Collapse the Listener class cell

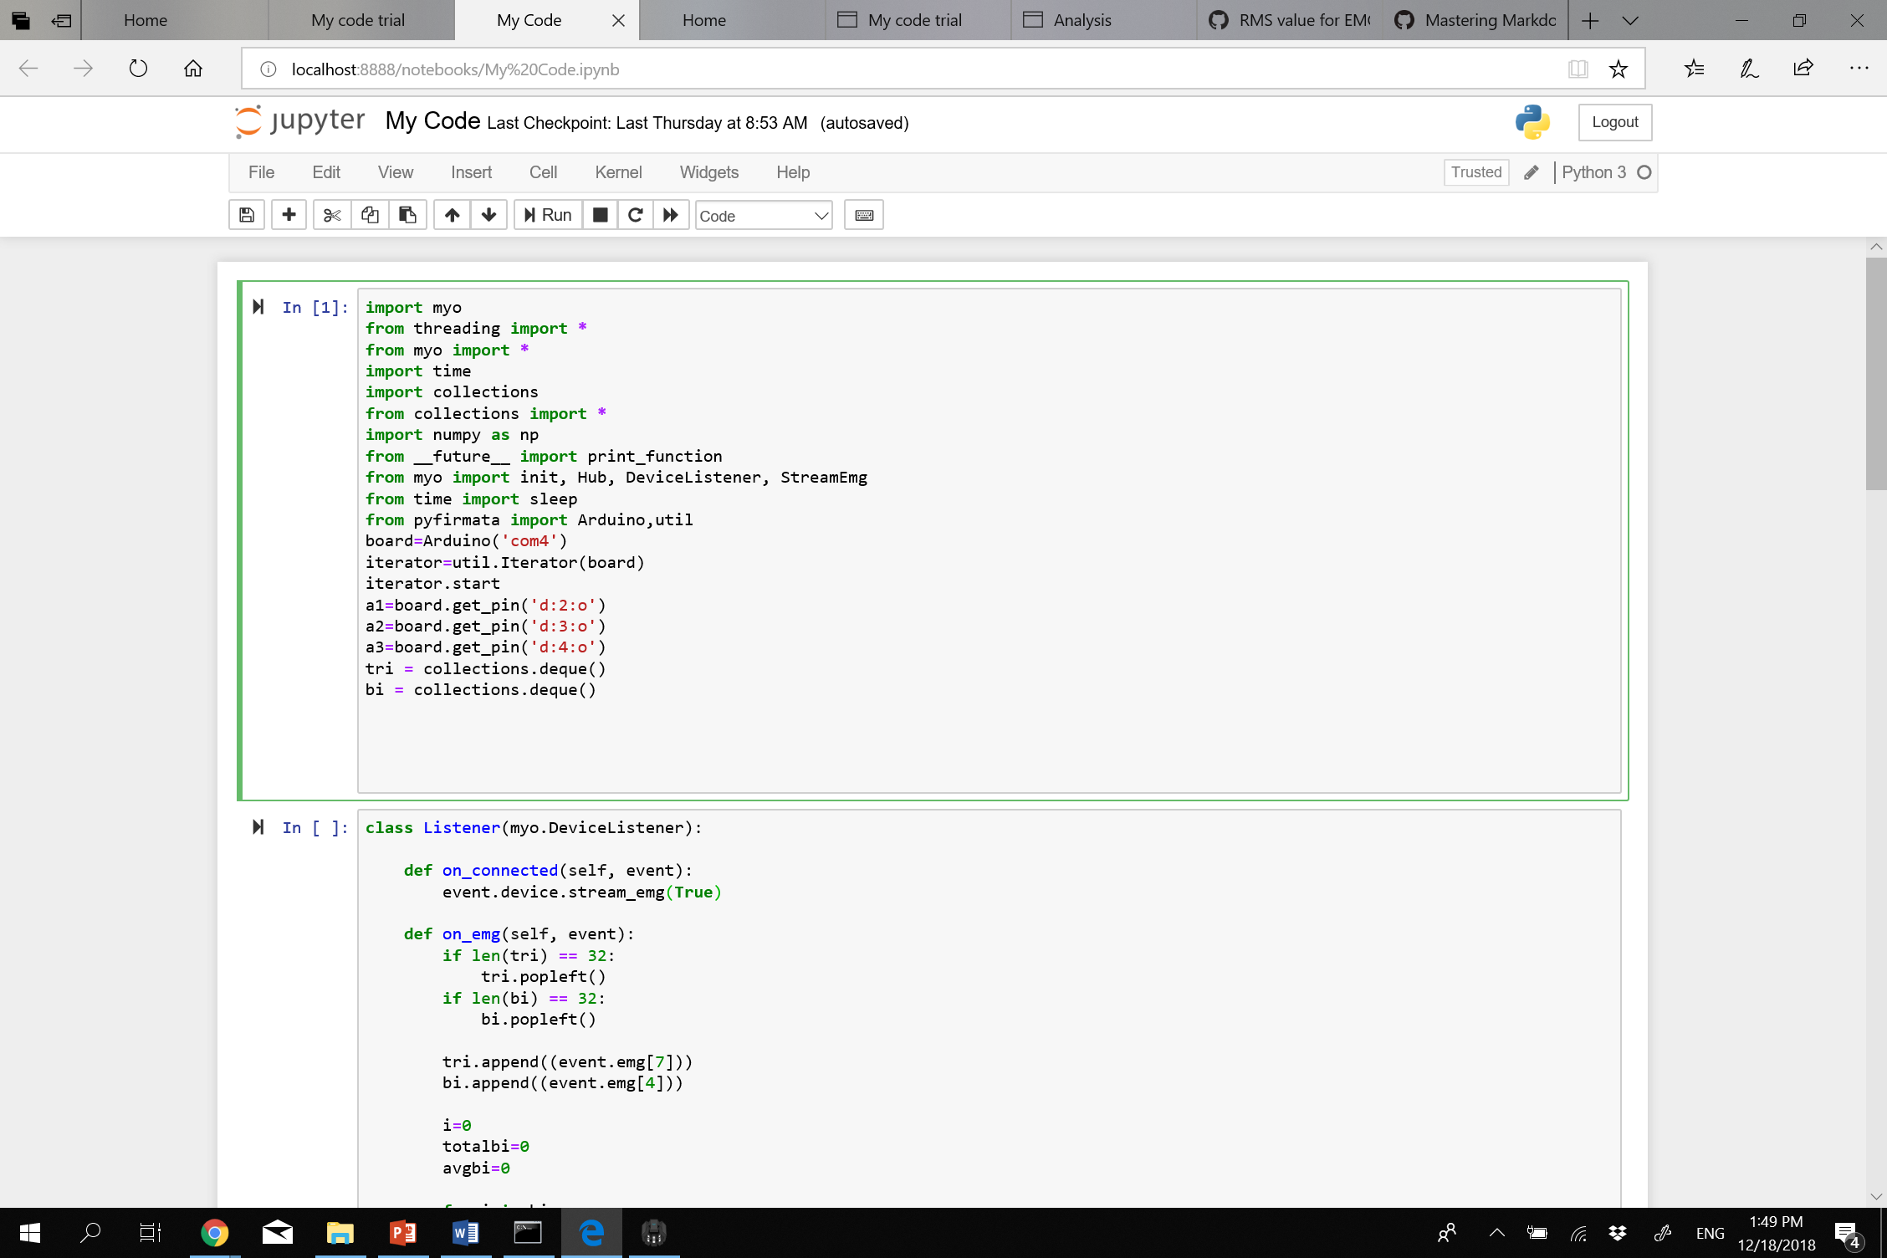click(x=258, y=827)
